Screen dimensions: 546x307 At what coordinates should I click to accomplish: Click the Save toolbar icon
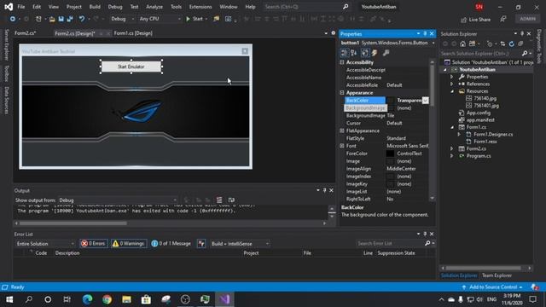[x=61, y=19]
